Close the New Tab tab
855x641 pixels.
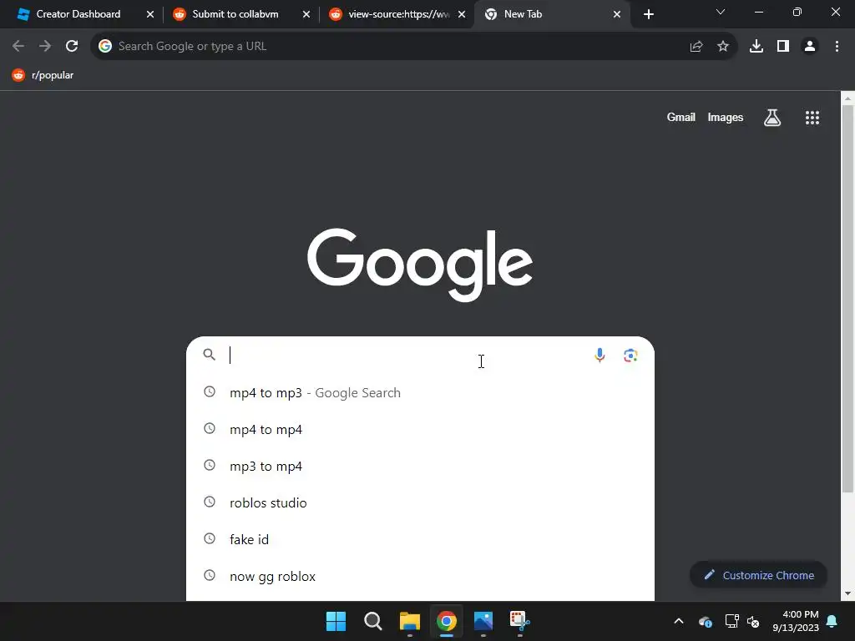(617, 14)
